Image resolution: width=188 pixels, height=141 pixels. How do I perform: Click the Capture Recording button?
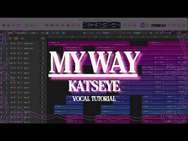pos(73,25)
